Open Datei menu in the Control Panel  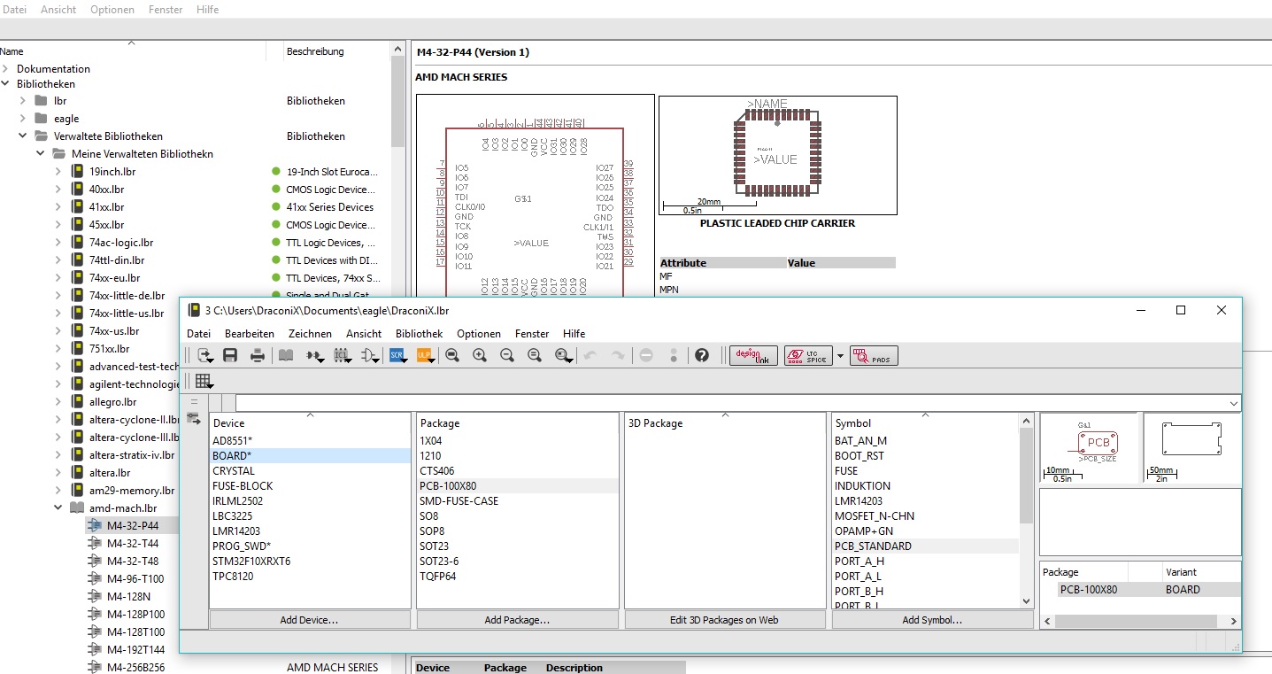click(15, 10)
